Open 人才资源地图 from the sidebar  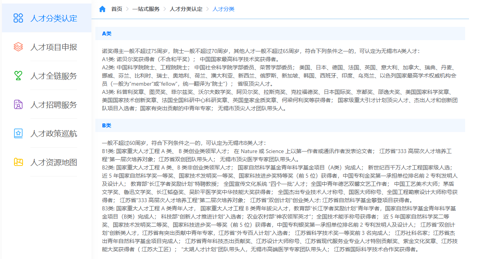tap(54, 162)
